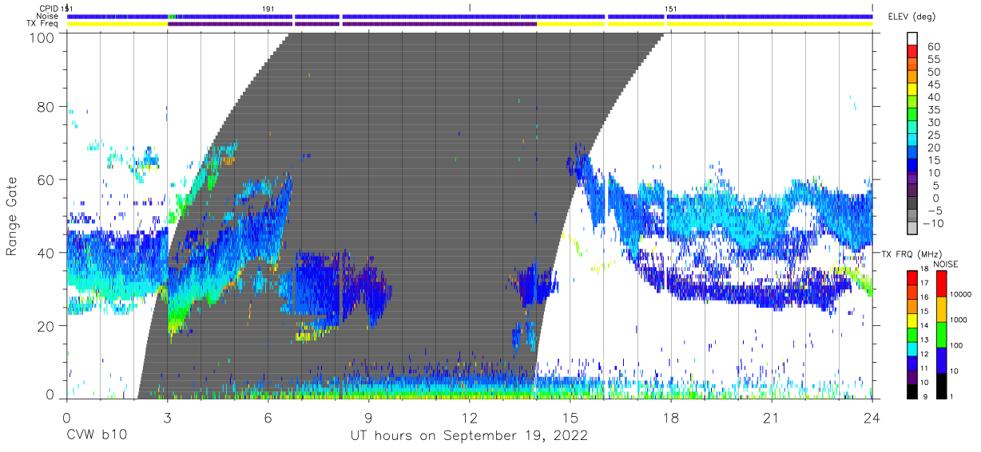
Task: Pick the green 100–1000 NOISE swatch
Action: click(941, 334)
